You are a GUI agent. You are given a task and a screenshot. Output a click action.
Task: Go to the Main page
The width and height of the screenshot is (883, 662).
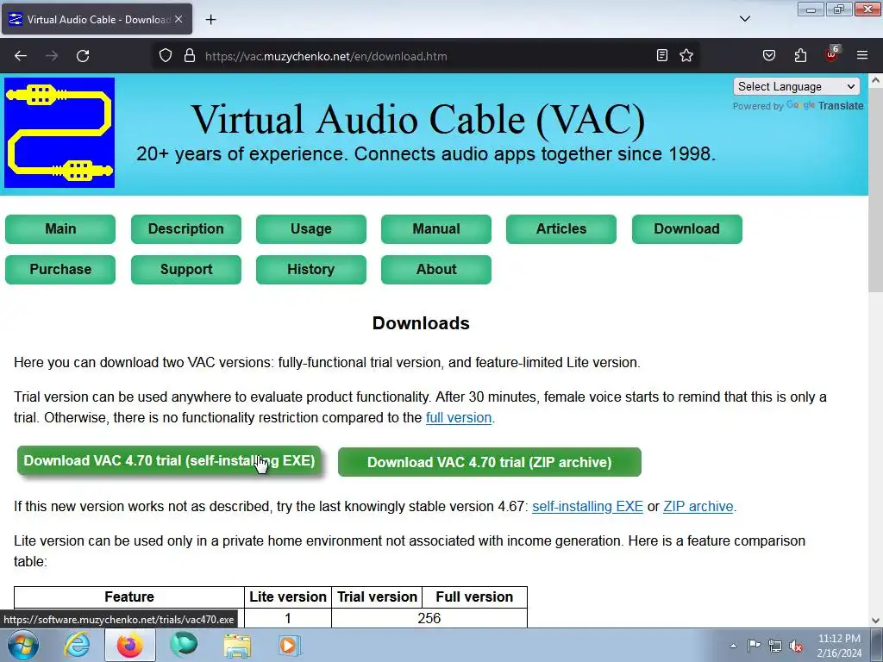(x=60, y=228)
